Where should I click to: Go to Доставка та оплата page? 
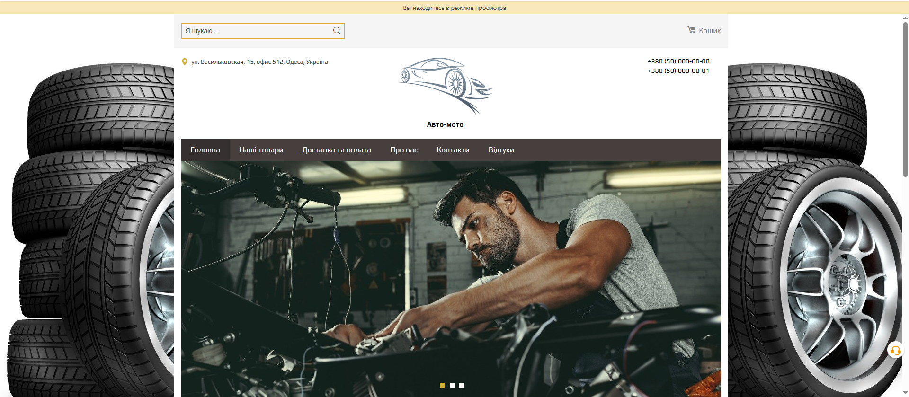[x=337, y=150]
